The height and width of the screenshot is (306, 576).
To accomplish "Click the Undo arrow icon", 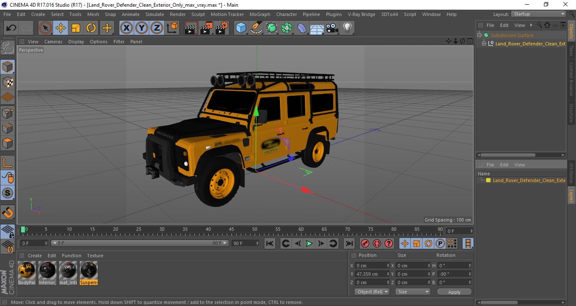I will pos(11,28).
